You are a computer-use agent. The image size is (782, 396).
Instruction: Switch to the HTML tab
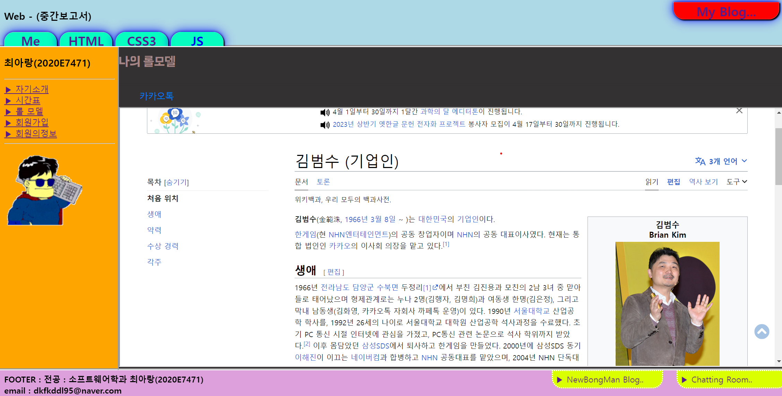pyautogui.click(x=86, y=41)
